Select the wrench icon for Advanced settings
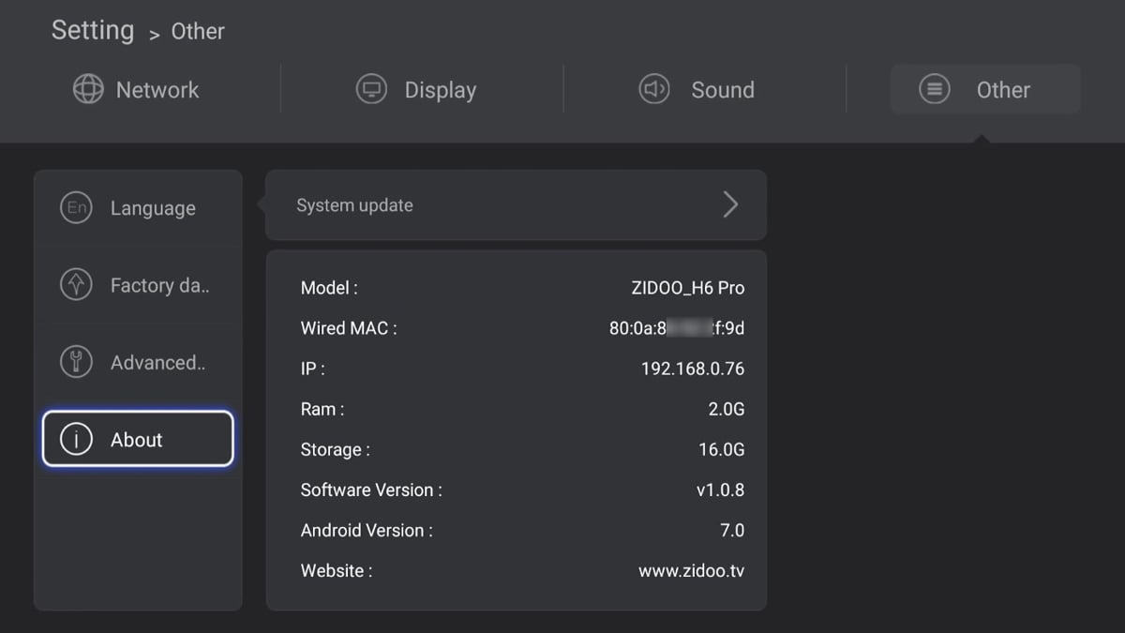The height and width of the screenshot is (633, 1125). [76, 362]
